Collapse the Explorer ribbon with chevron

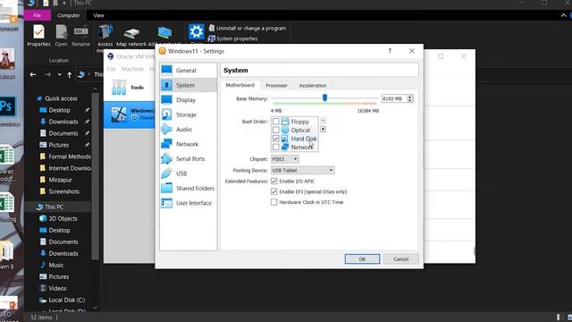click(x=563, y=15)
